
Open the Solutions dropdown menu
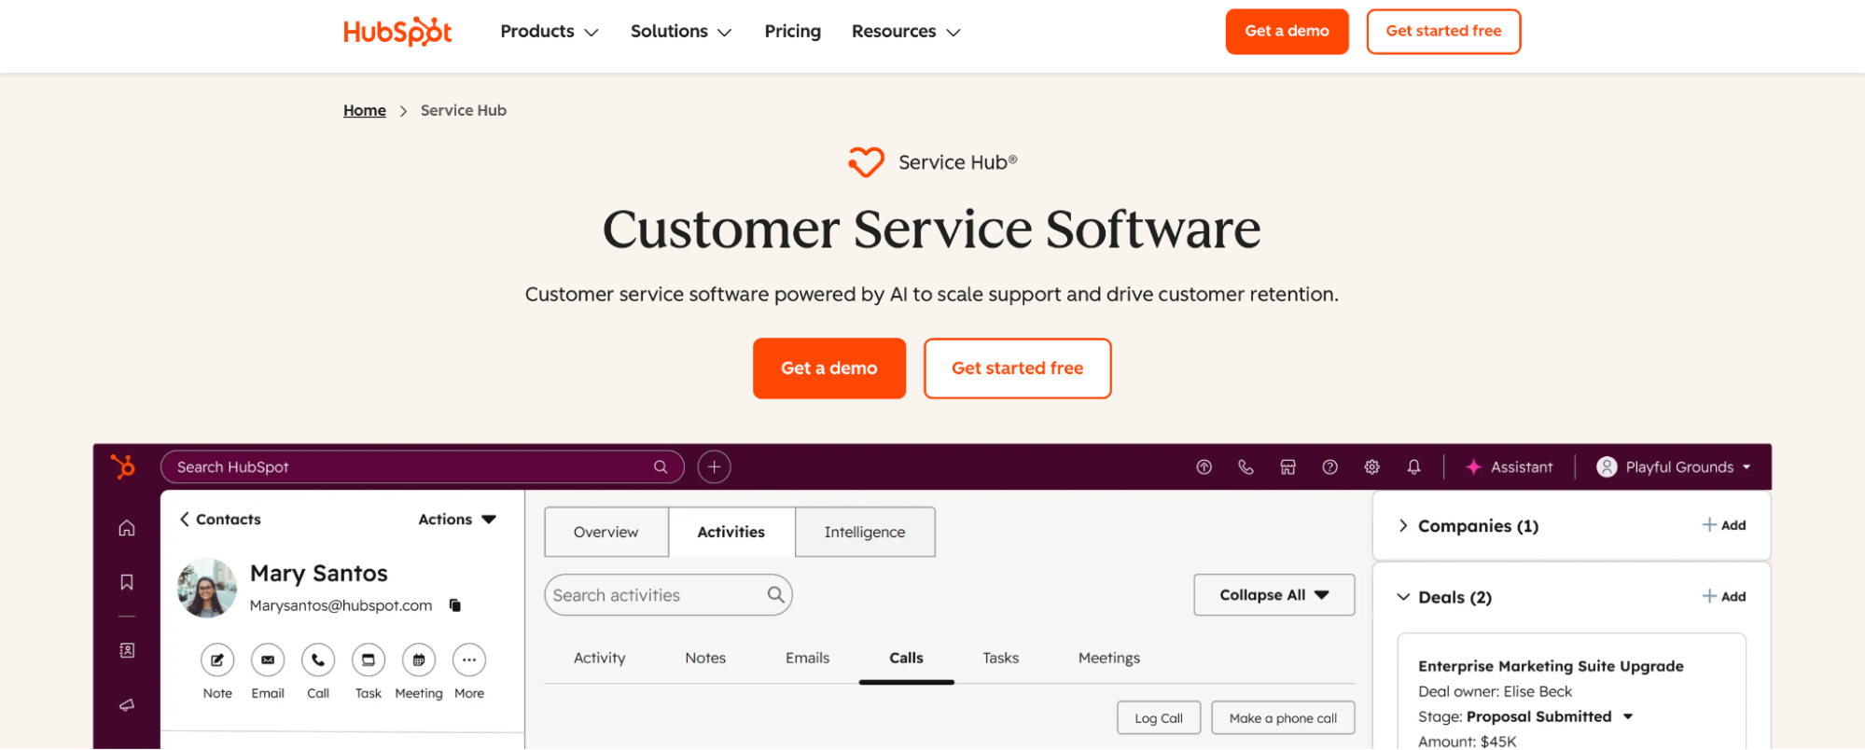click(681, 32)
